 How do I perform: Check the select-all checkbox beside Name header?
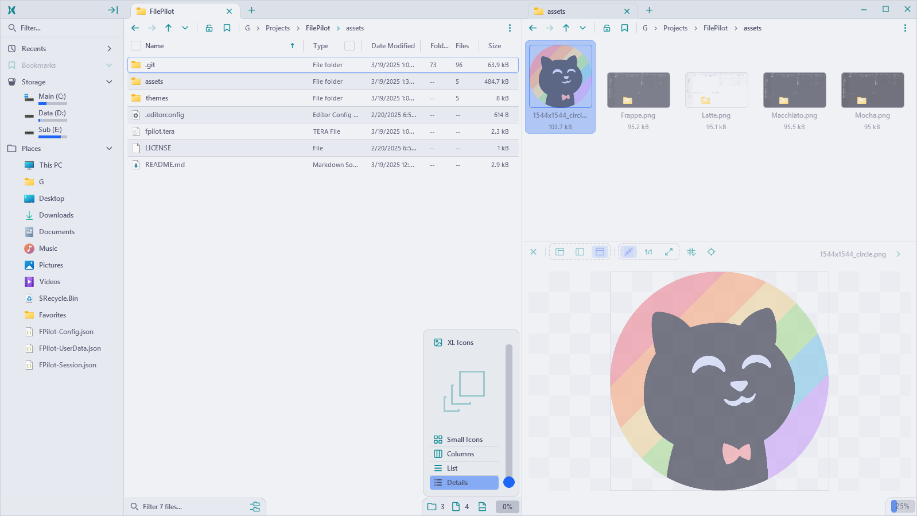click(x=136, y=46)
